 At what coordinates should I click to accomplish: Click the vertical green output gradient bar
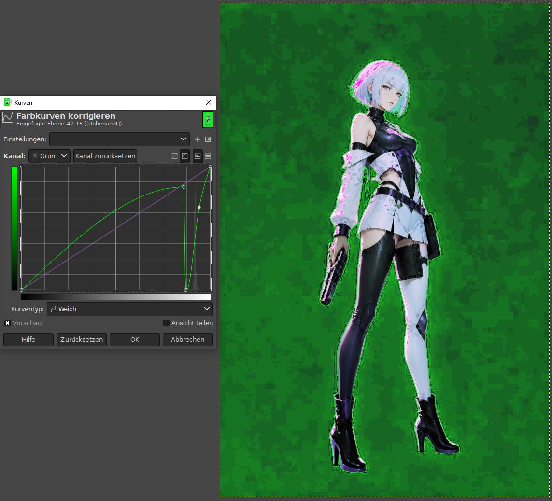pyautogui.click(x=14, y=228)
